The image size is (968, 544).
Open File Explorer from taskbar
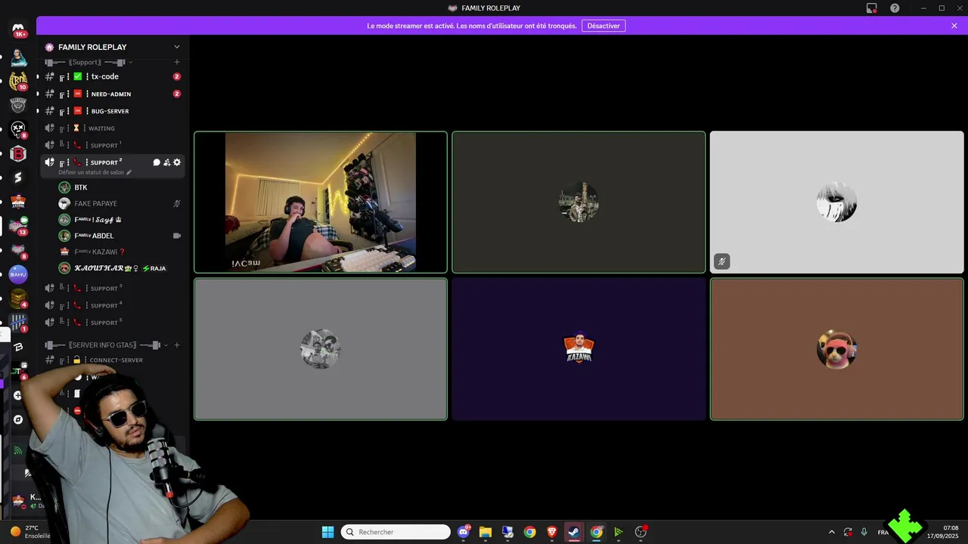(x=486, y=532)
